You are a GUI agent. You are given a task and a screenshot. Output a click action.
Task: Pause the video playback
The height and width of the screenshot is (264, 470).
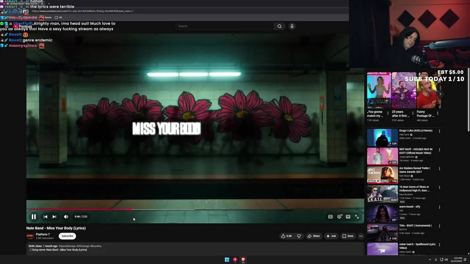33,217
